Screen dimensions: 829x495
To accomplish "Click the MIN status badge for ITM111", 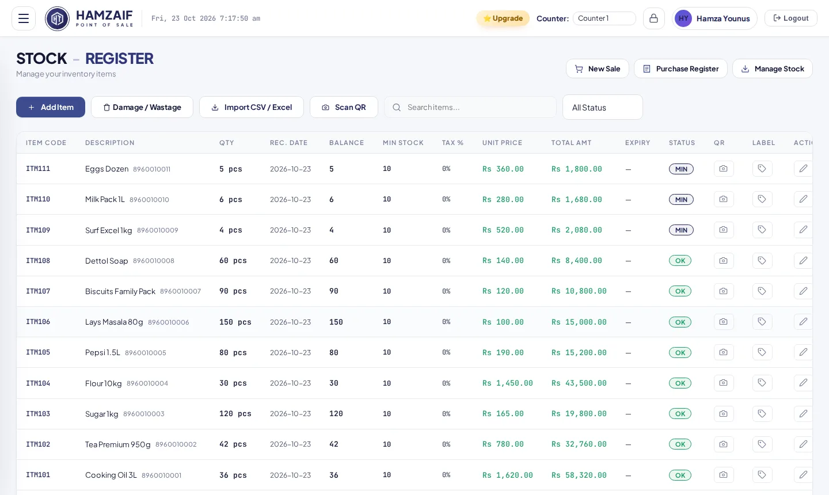I will click(x=681, y=169).
